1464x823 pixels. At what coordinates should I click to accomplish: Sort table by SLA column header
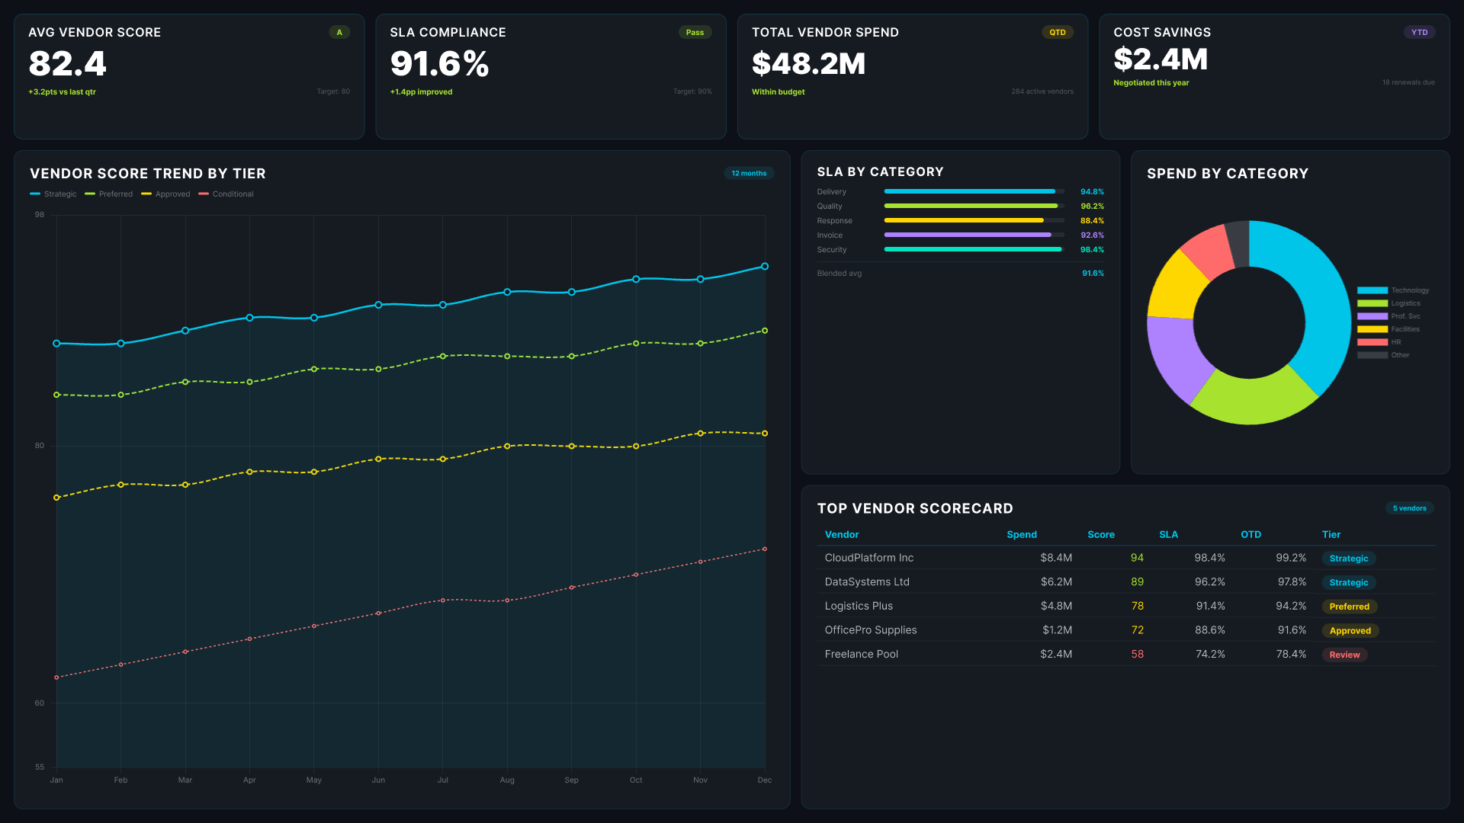point(1168,535)
